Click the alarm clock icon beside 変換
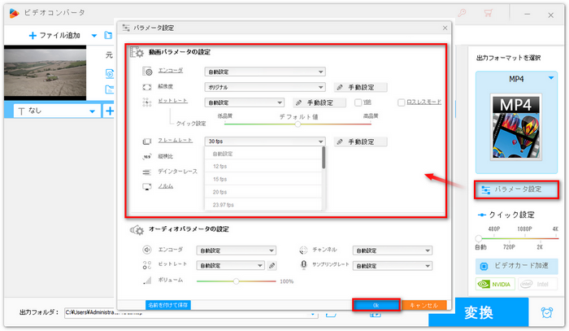The width and height of the screenshot is (569, 331). 546,311
